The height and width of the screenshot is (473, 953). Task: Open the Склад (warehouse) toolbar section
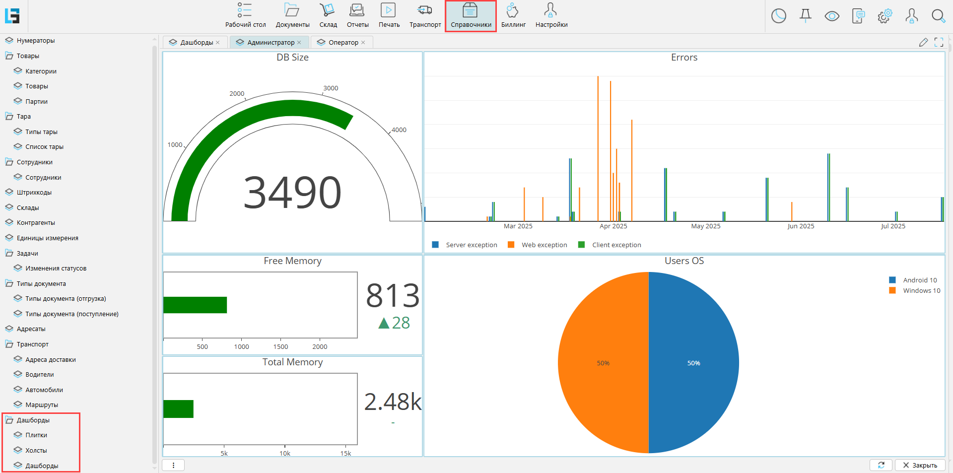pyautogui.click(x=328, y=16)
